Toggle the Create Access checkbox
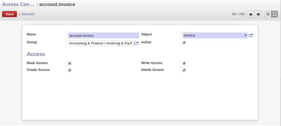 [x=70, y=70]
